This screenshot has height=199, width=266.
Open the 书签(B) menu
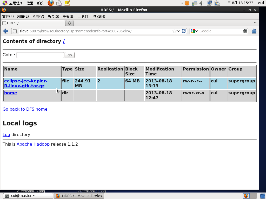pos(69,16)
